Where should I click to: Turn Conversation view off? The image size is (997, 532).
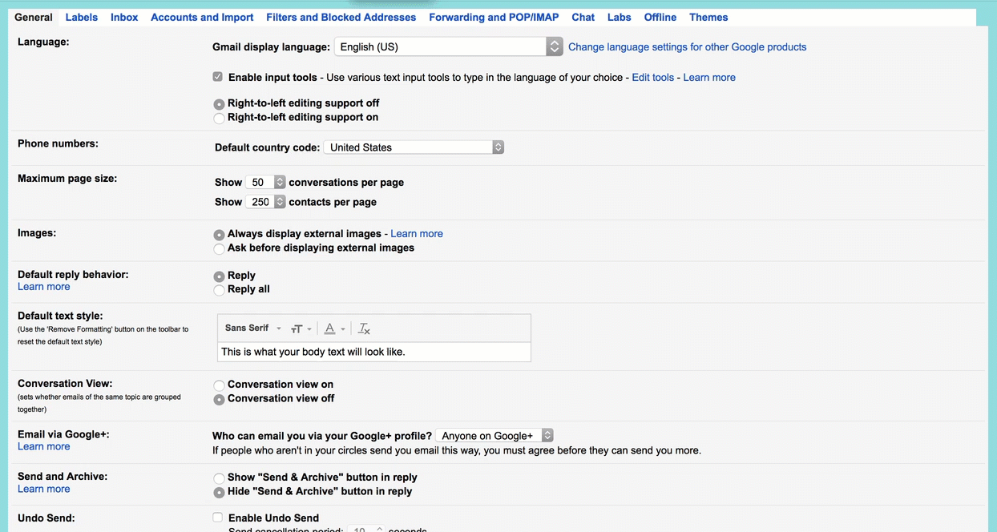pos(219,399)
